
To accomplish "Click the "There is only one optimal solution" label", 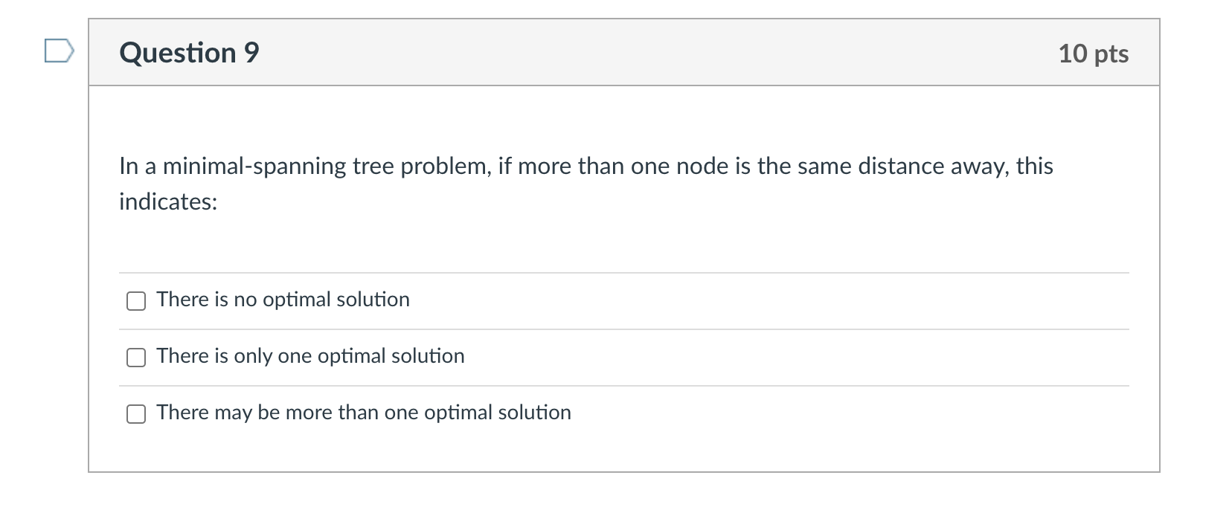I will coord(310,356).
